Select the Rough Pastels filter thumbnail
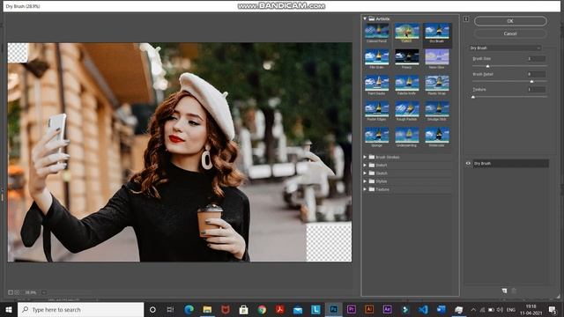This screenshot has height=317, width=564. (407, 109)
